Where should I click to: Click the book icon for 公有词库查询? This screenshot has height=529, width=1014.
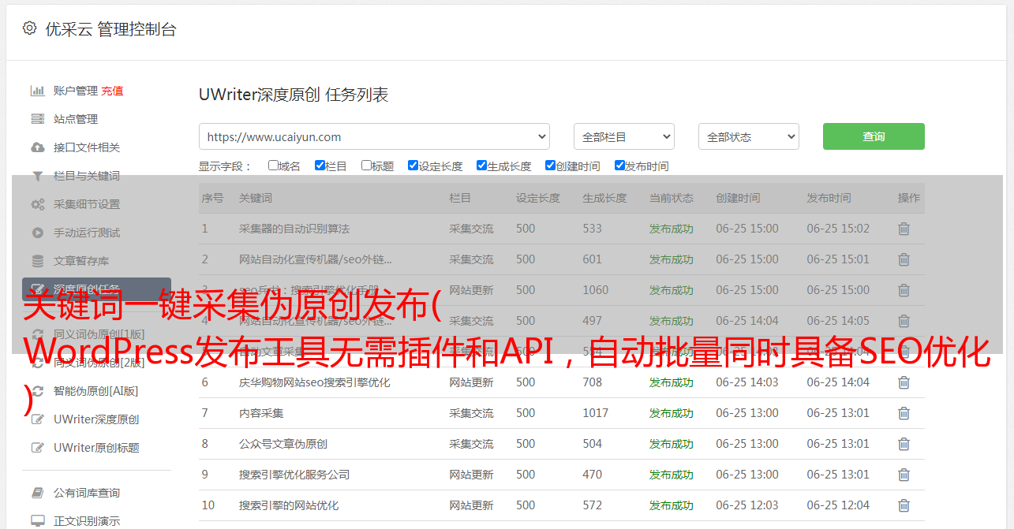(37, 493)
